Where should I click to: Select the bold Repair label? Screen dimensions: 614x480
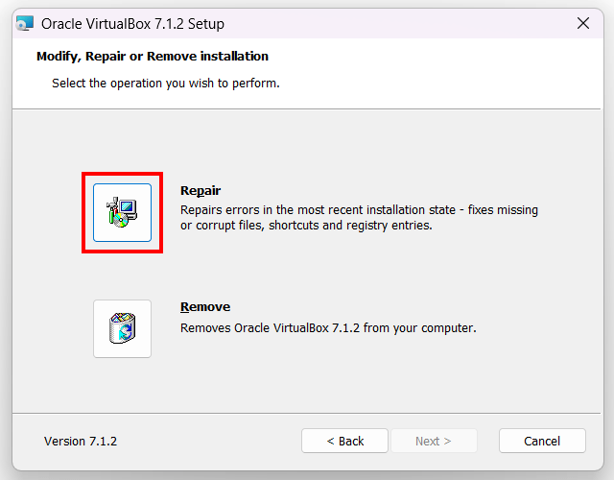tap(201, 191)
